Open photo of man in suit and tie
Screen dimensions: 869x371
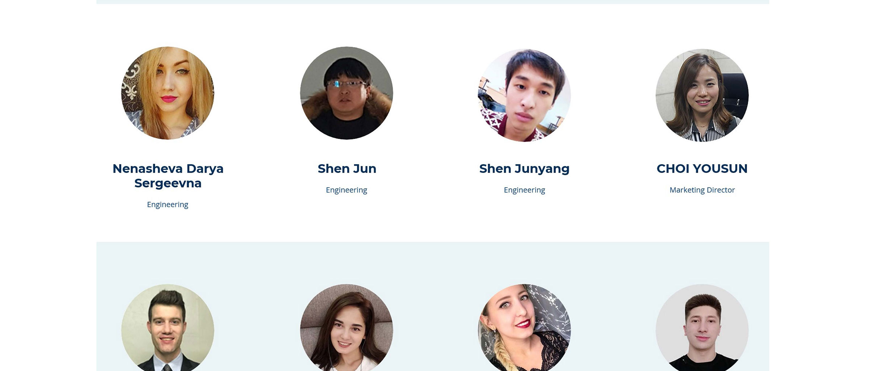click(168, 328)
